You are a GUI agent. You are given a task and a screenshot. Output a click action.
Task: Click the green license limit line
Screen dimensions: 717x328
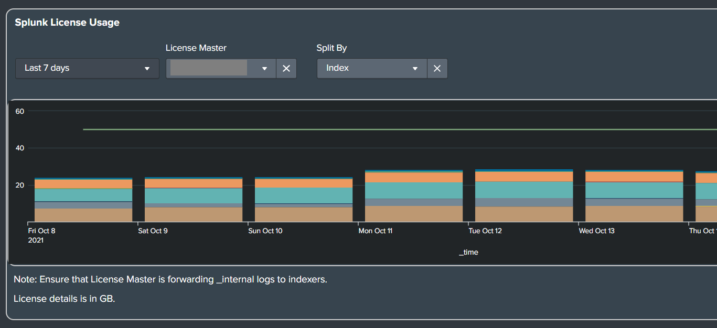[400, 129]
